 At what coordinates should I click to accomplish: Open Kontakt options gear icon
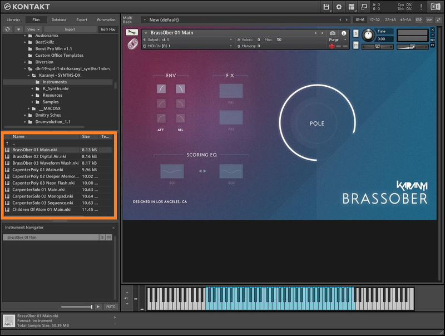pyautogui.click(x=339, y=7)
